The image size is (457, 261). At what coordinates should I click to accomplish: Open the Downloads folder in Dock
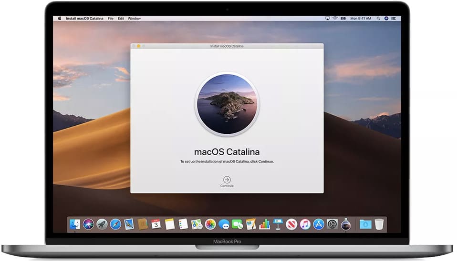click(365, 224)
